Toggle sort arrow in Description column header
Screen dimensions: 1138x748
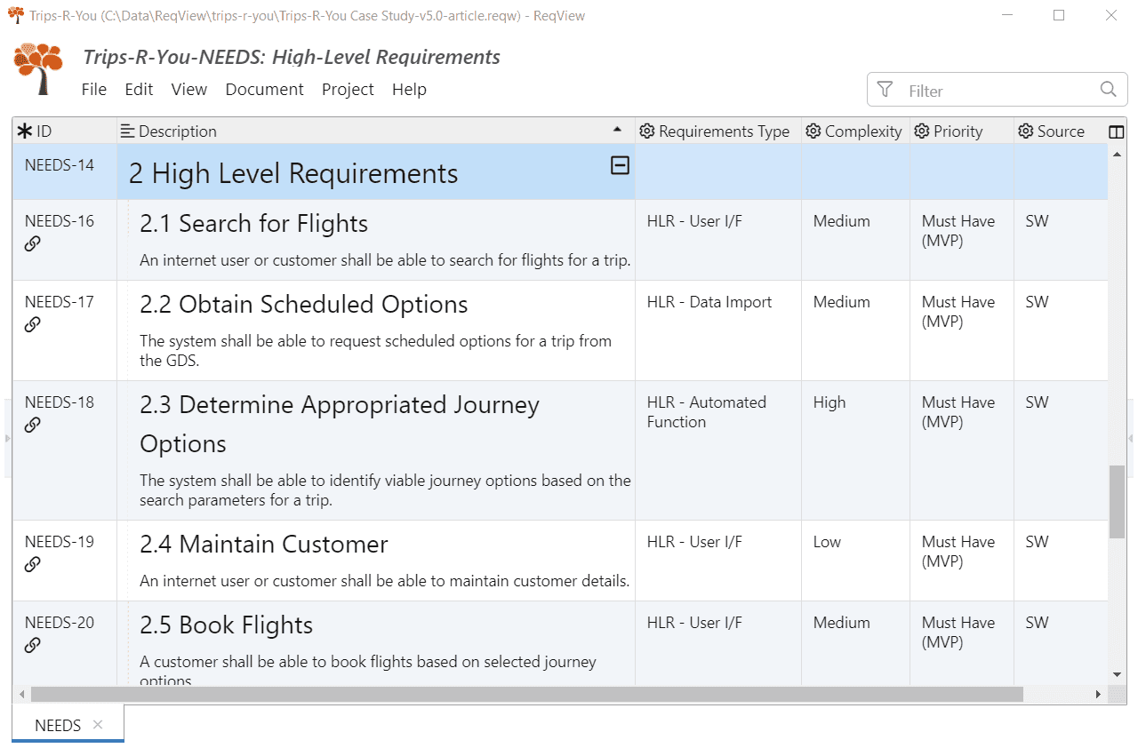pyautogui.click(x=618, y=131)
